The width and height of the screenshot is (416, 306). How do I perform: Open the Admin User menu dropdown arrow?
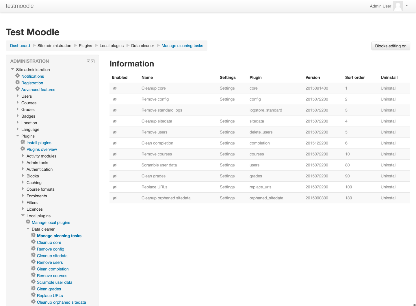407,5
